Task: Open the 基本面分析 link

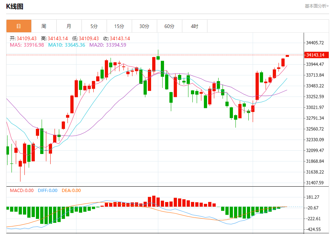Action: pos(317,6)
